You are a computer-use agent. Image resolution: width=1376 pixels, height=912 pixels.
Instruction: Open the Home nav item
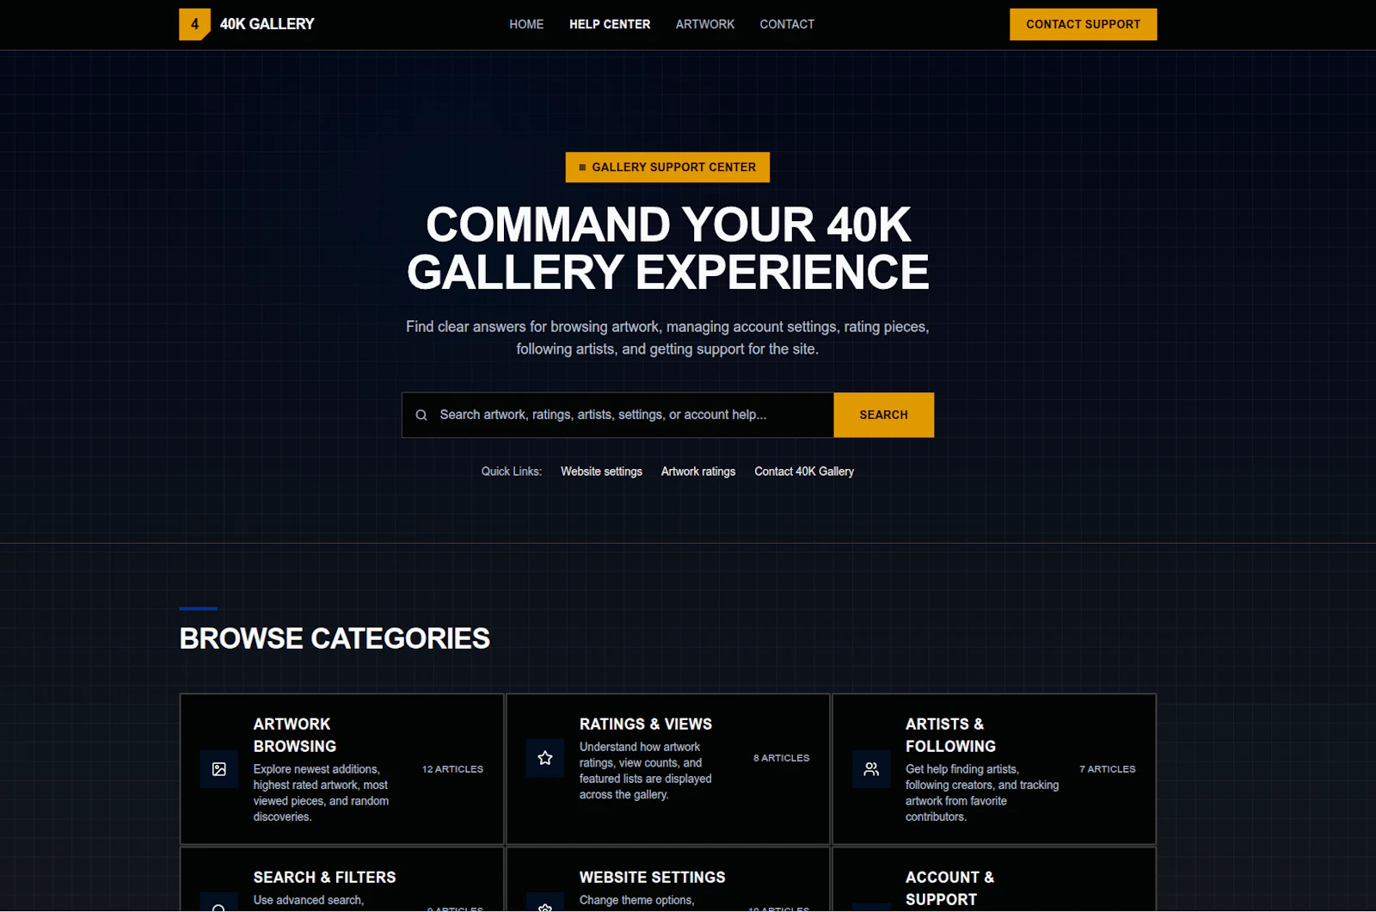point(526,24)
